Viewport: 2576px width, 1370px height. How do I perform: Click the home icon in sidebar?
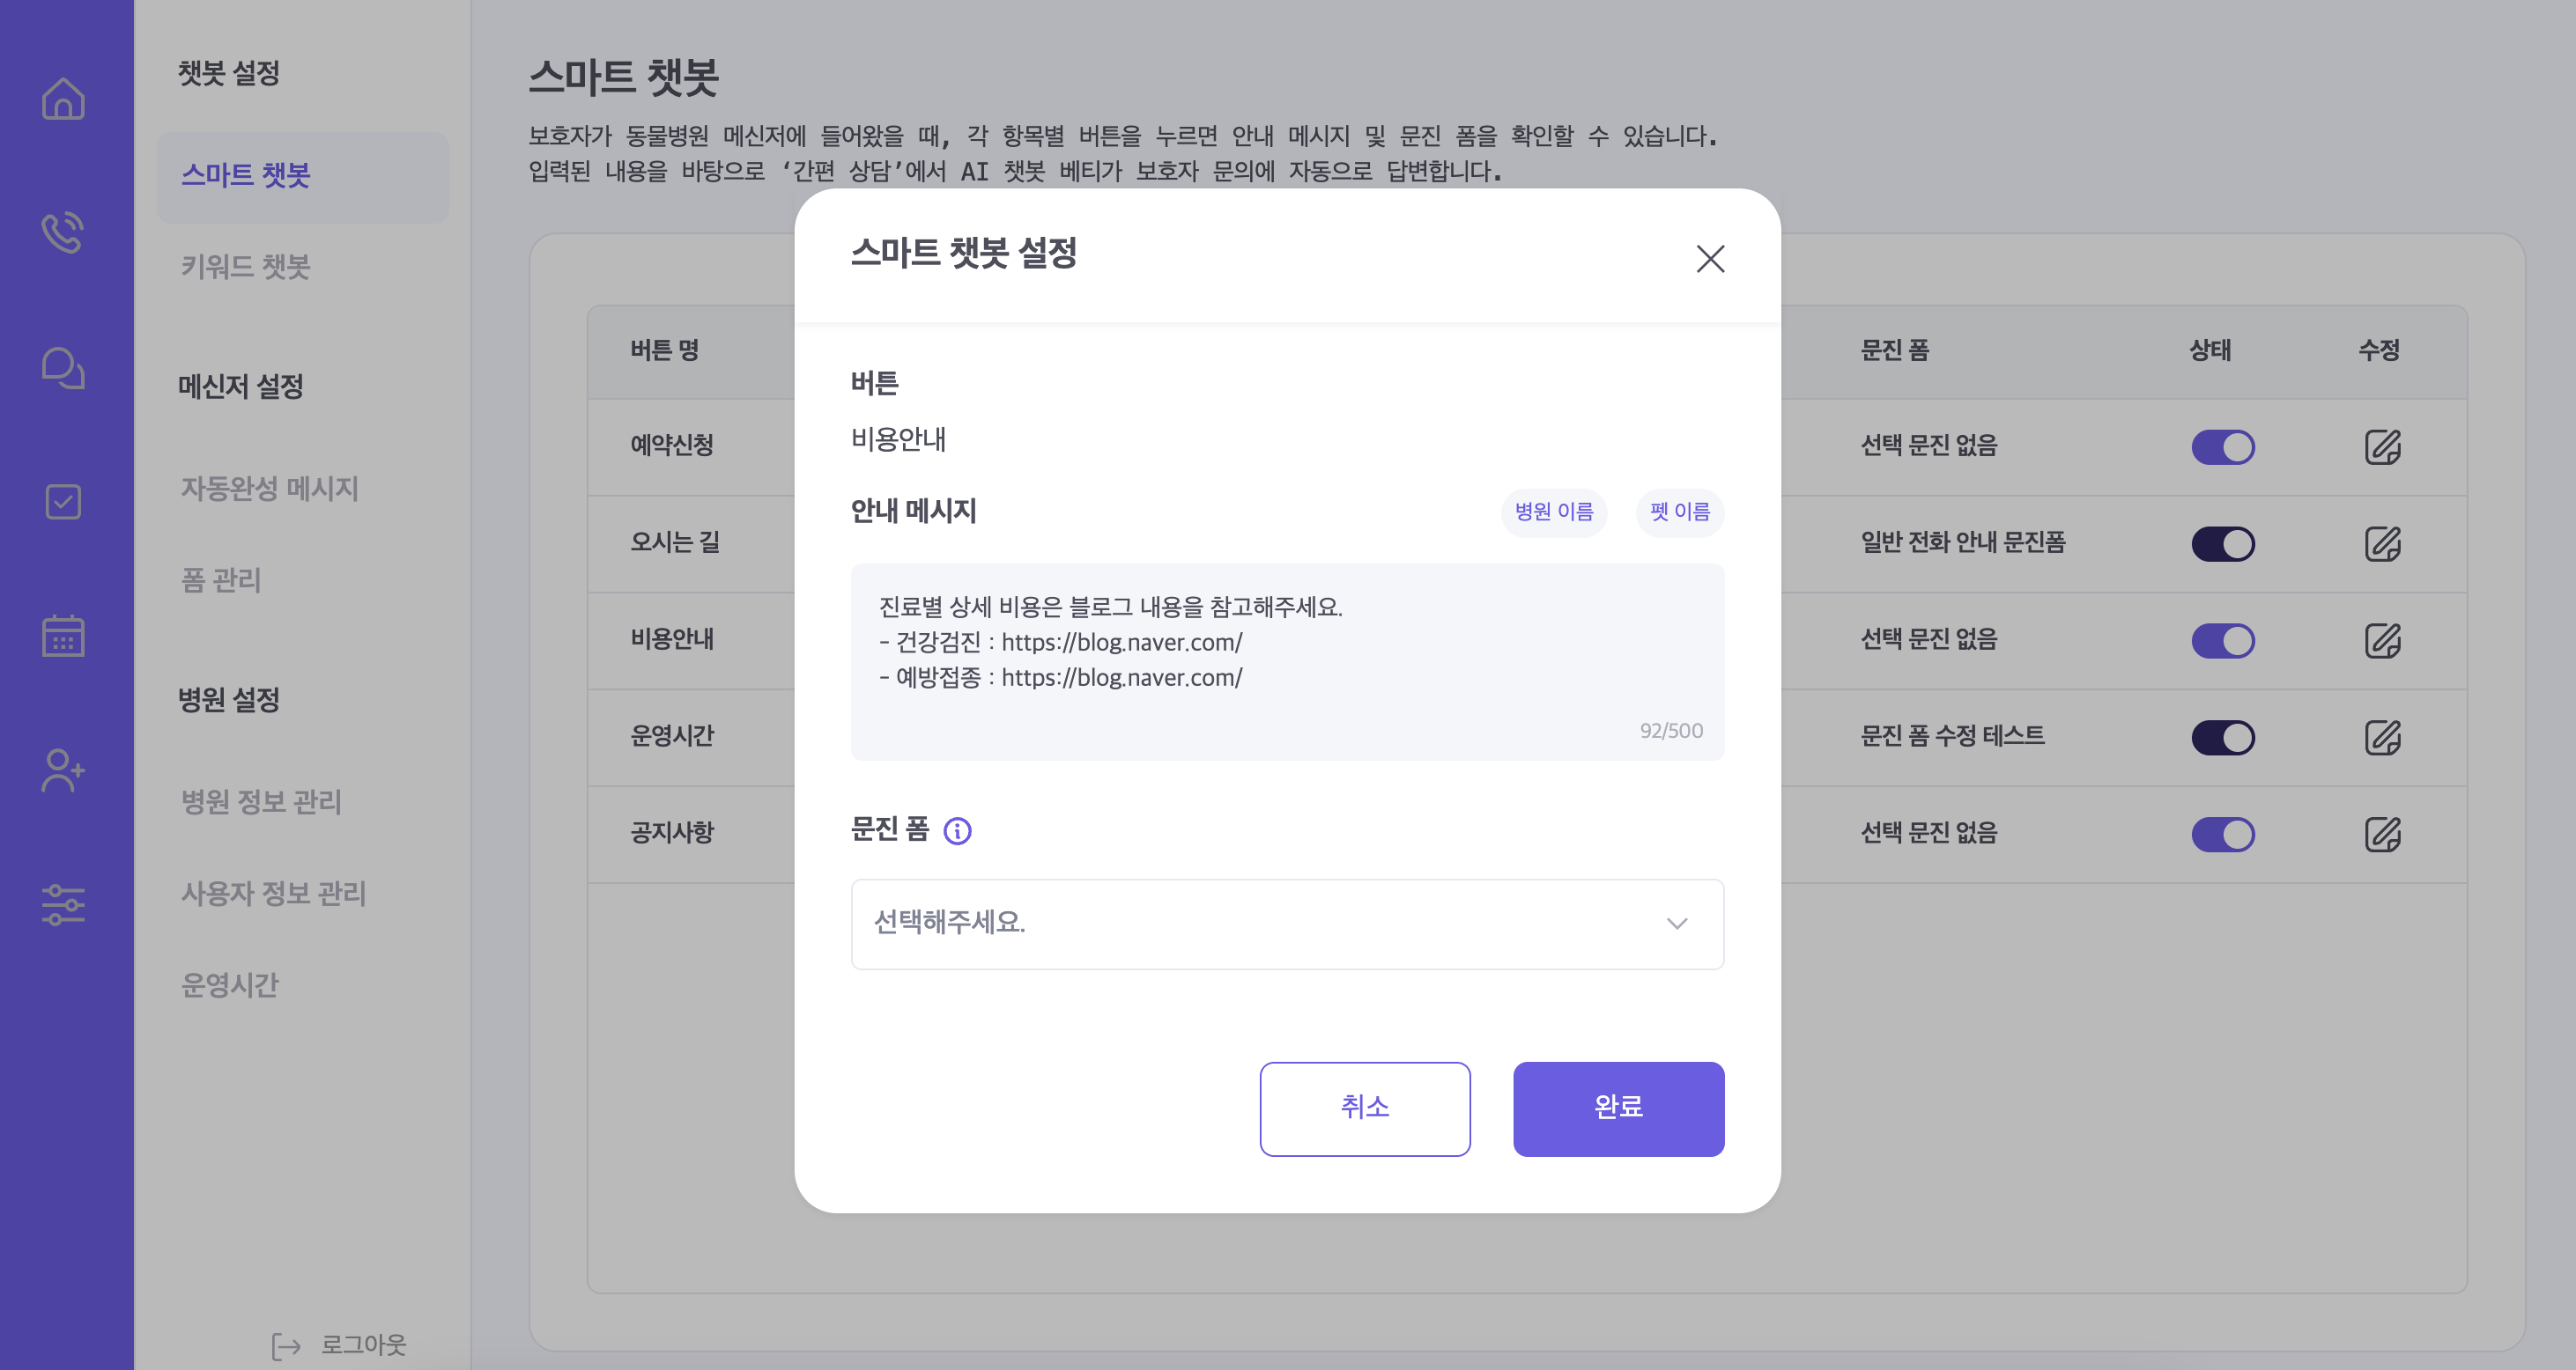(x=63, y=98)
